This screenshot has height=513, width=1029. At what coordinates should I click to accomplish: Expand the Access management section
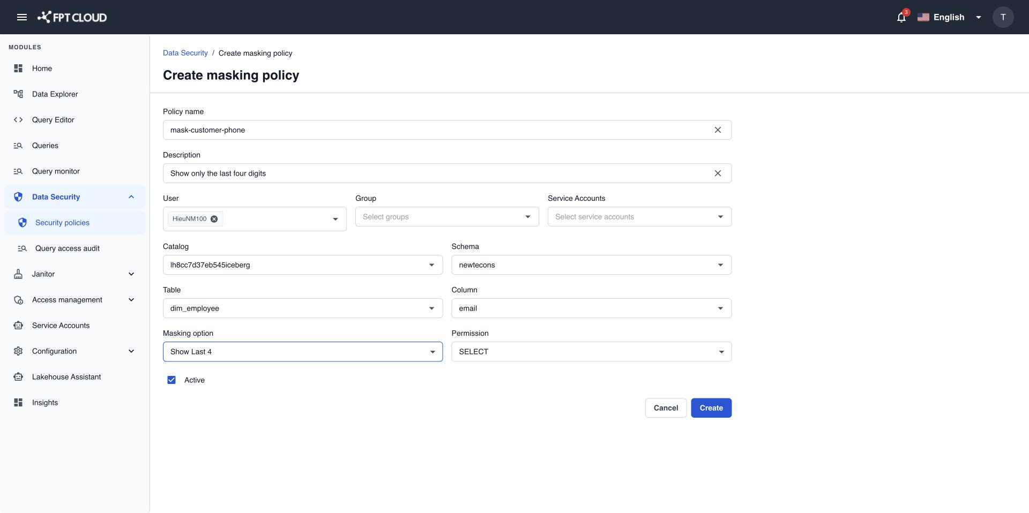tap(131, 300)
